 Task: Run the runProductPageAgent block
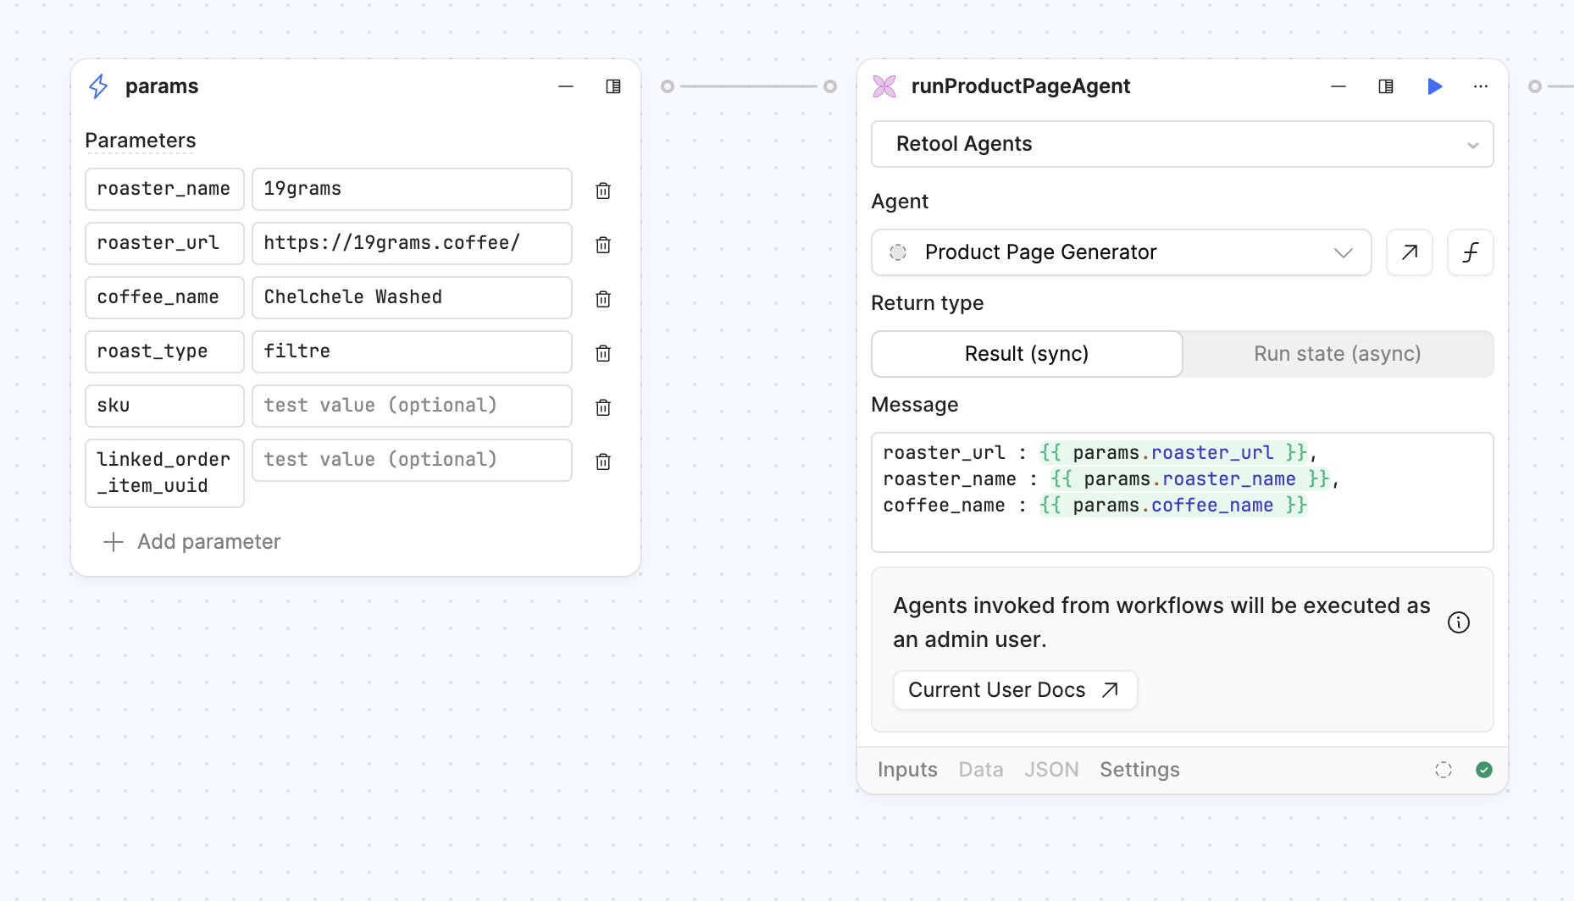[x=1434, y=86]
